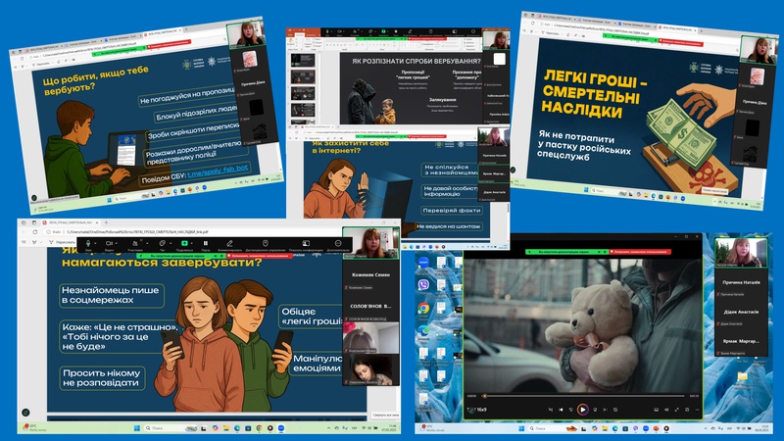Reload the PDF page in 'завербувати' browser window

point(34,232)
